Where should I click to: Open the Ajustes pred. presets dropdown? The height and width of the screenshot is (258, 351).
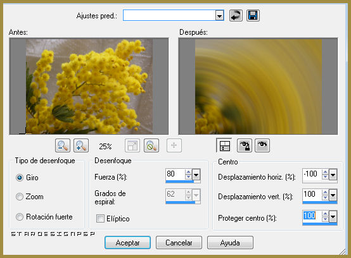pyautogui.click(x=220, y=16)
